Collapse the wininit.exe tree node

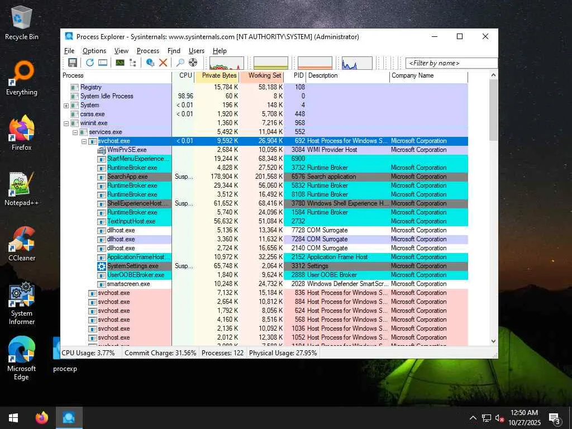point(66,123)
